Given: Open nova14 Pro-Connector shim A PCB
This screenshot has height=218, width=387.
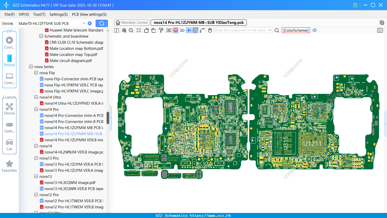Looking at the screenshot, I should [x=72, y=116].
